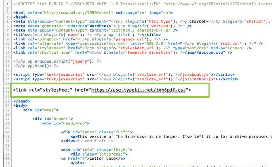Click the div id wrap line
The height and width of the screenshot is (167, 272).
41,110
